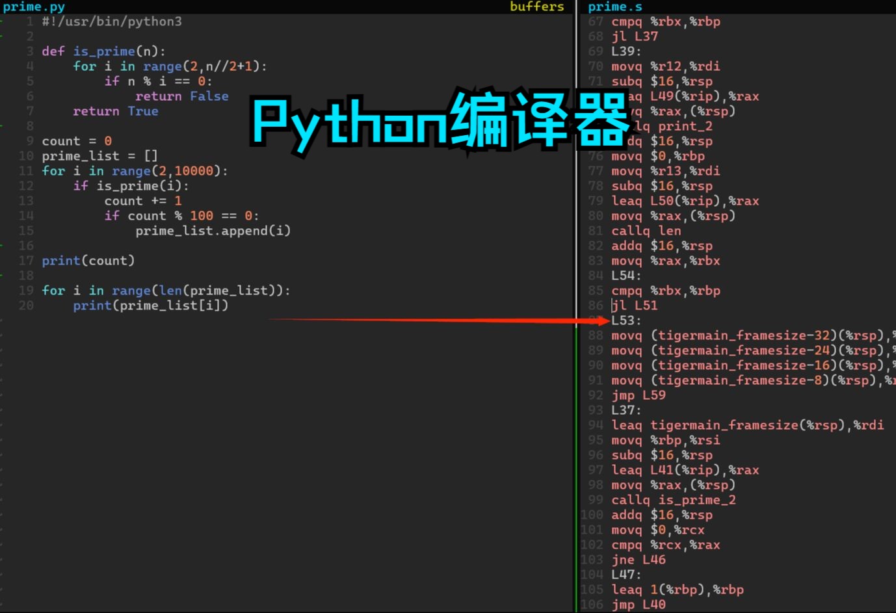Viewport: 896px width, 613px height.
Task: Click the 'callq len' instruction
Action: [646, 231]
